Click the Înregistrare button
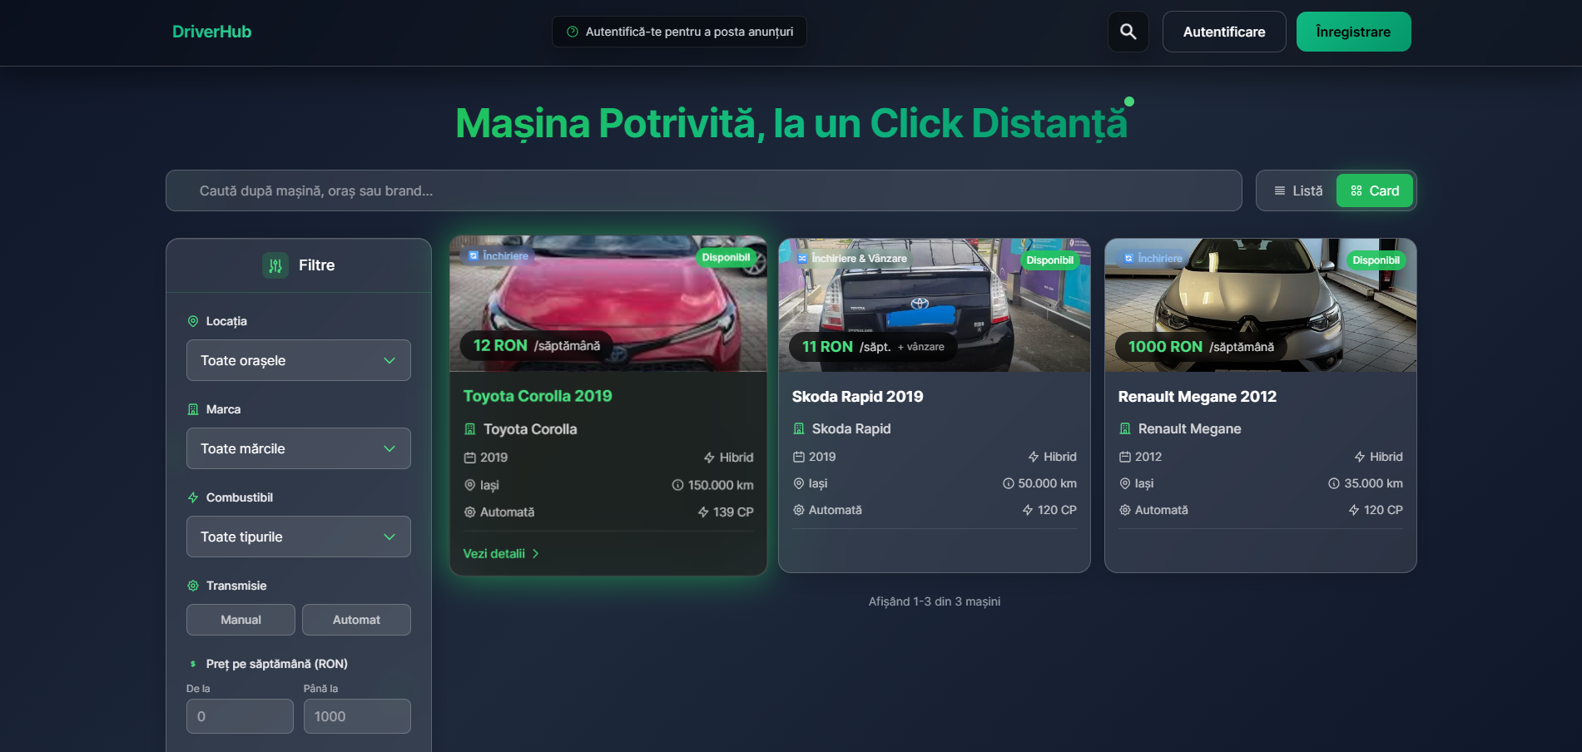Viewport: 1582px width, 752px height. click(x=1353, y=32)
